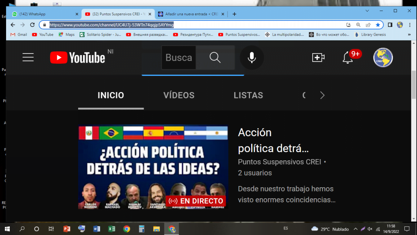Viewport: 417px width, 235px height.
Task: Open the Windows notification center
Action: [407, 229]
